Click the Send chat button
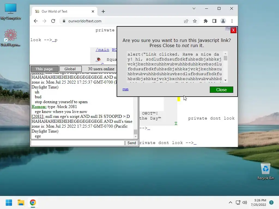The width and height of the screenshot is (279, 209). (132, 143)
